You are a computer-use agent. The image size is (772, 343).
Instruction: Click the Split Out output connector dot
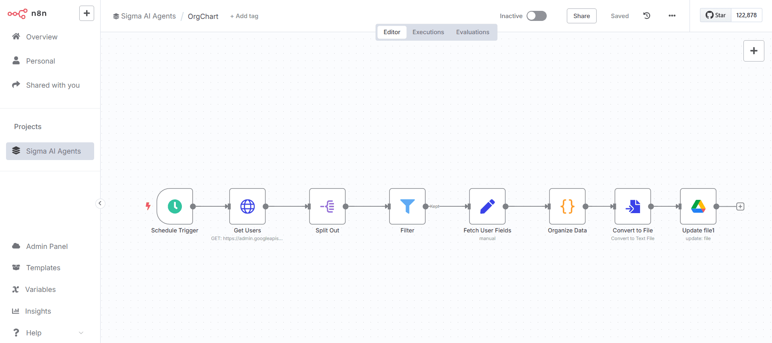point(346,206)
